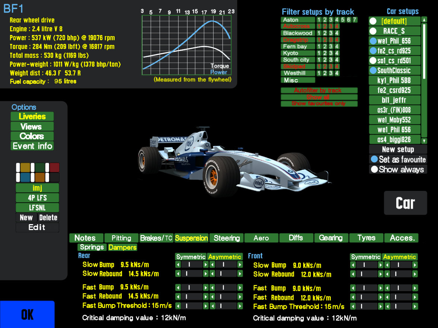Filter setups by Misc
438x328 pixels.
(298, 80)
